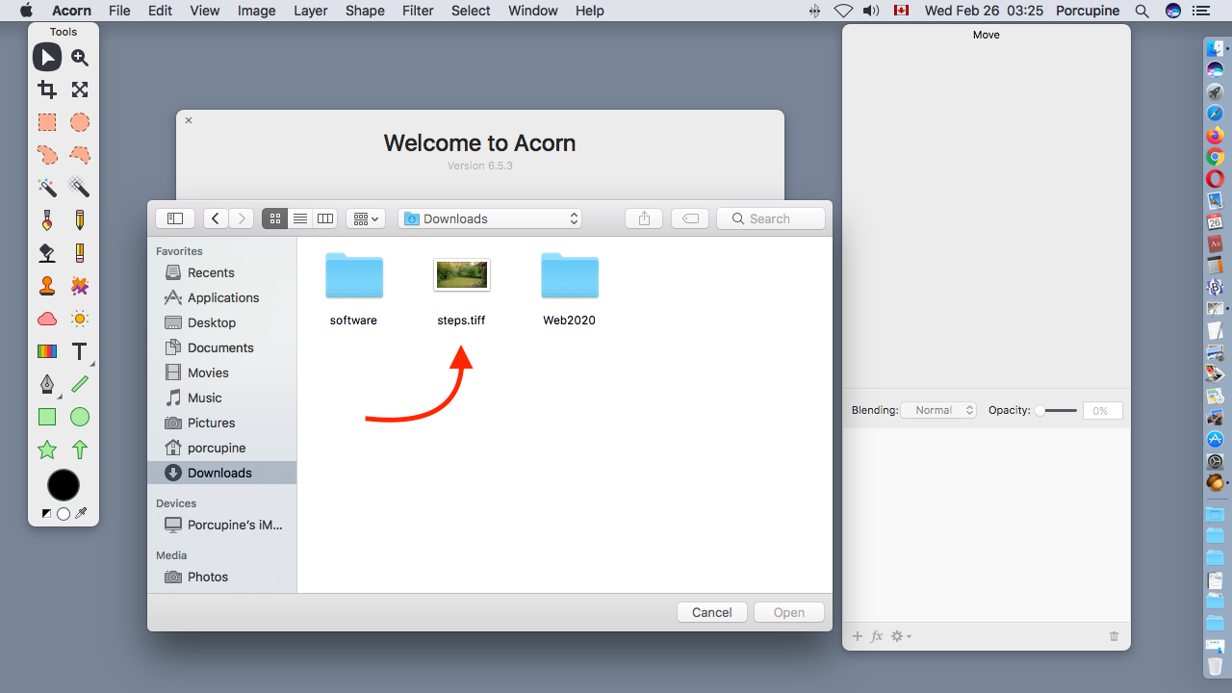
Task: Select the green Oval shape tool
Action: 80,417
